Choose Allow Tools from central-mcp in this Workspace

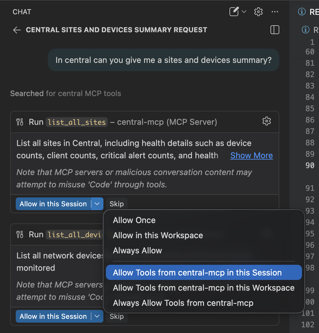204,288
